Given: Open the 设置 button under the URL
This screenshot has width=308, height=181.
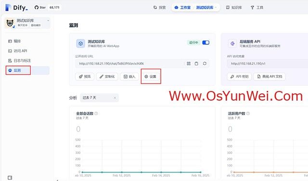Looking at the screenshot, I should pyautogui.click(x=150, y=77).
